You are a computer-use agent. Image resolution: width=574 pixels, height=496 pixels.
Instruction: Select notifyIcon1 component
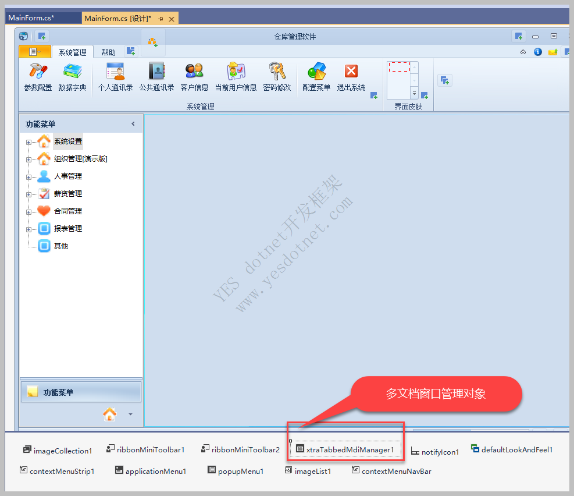[435, 452]
